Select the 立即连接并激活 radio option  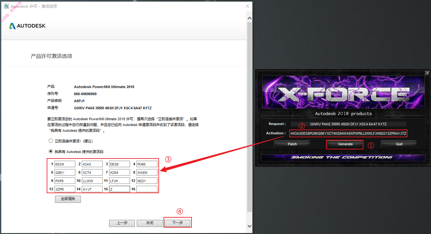click(51, 141)
